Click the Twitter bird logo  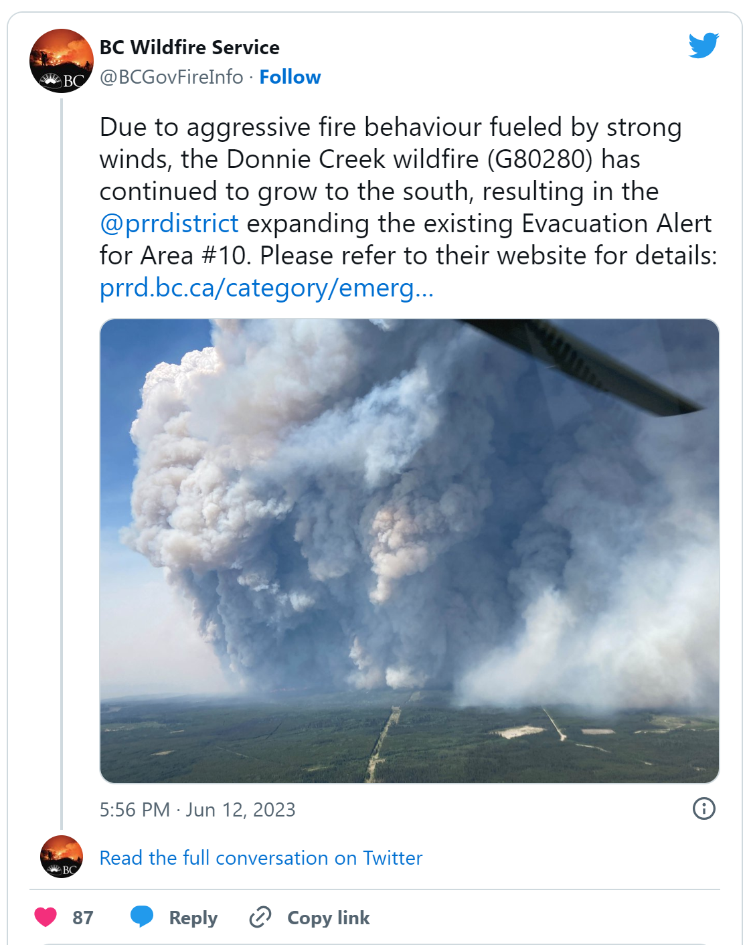click(x=703, y=46)
